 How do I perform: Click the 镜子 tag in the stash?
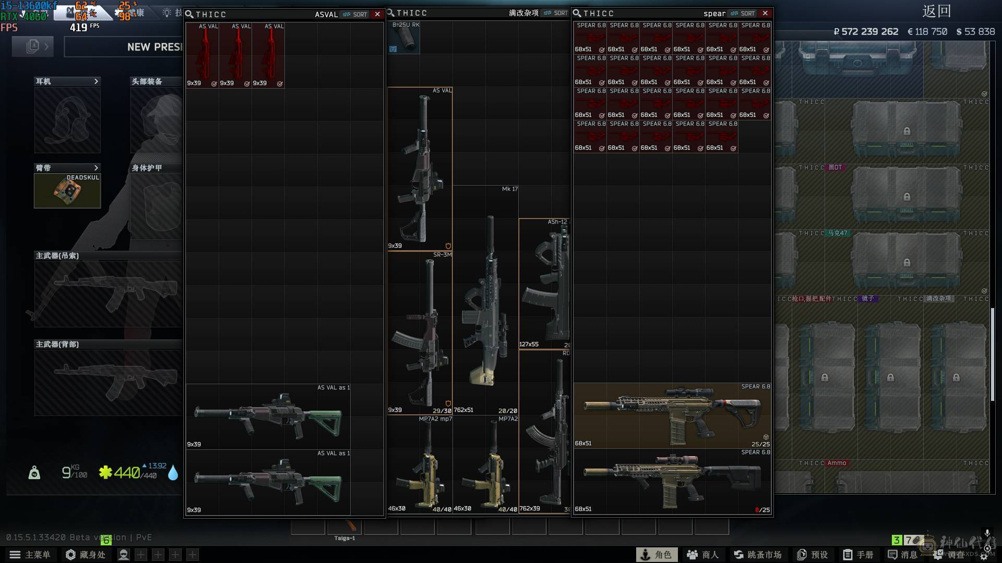coord(868,299)
